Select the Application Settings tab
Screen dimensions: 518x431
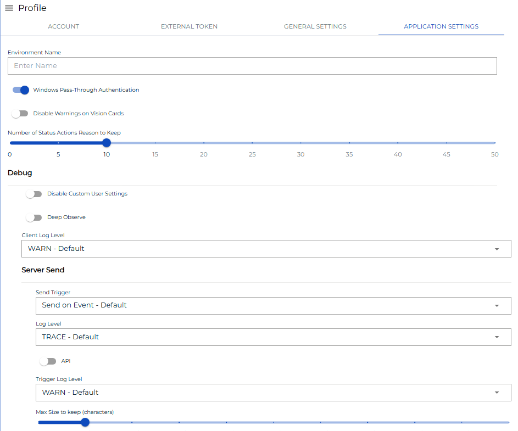tap(441, 26)
